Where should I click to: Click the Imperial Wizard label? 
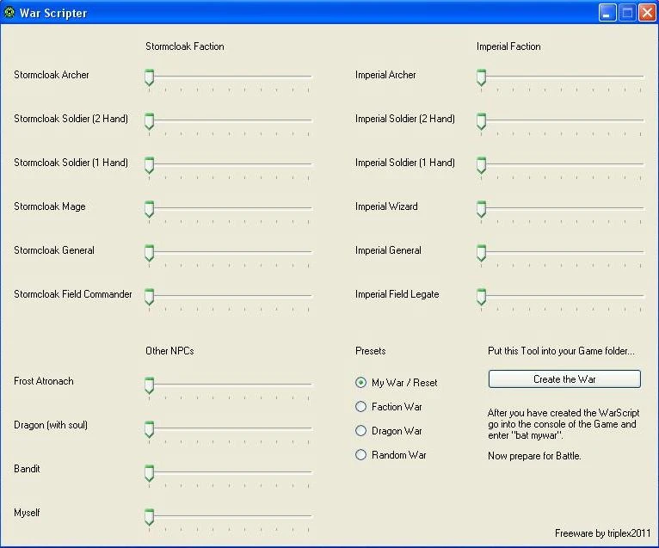[x=386, y=206]
